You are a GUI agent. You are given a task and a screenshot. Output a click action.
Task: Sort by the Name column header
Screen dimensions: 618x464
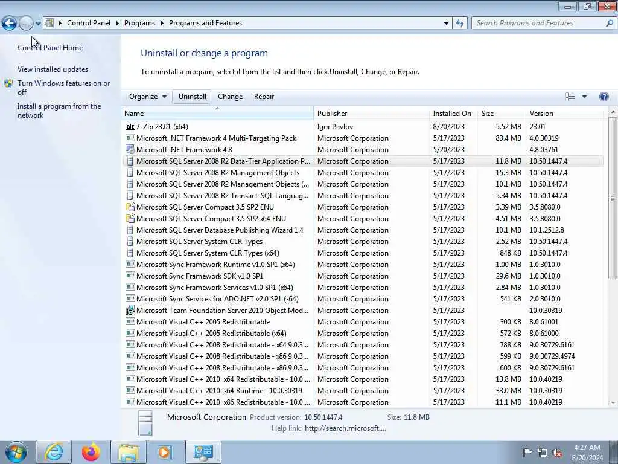(217, 113)
